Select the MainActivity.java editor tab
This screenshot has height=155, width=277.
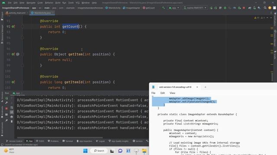(x=42, y=13)
